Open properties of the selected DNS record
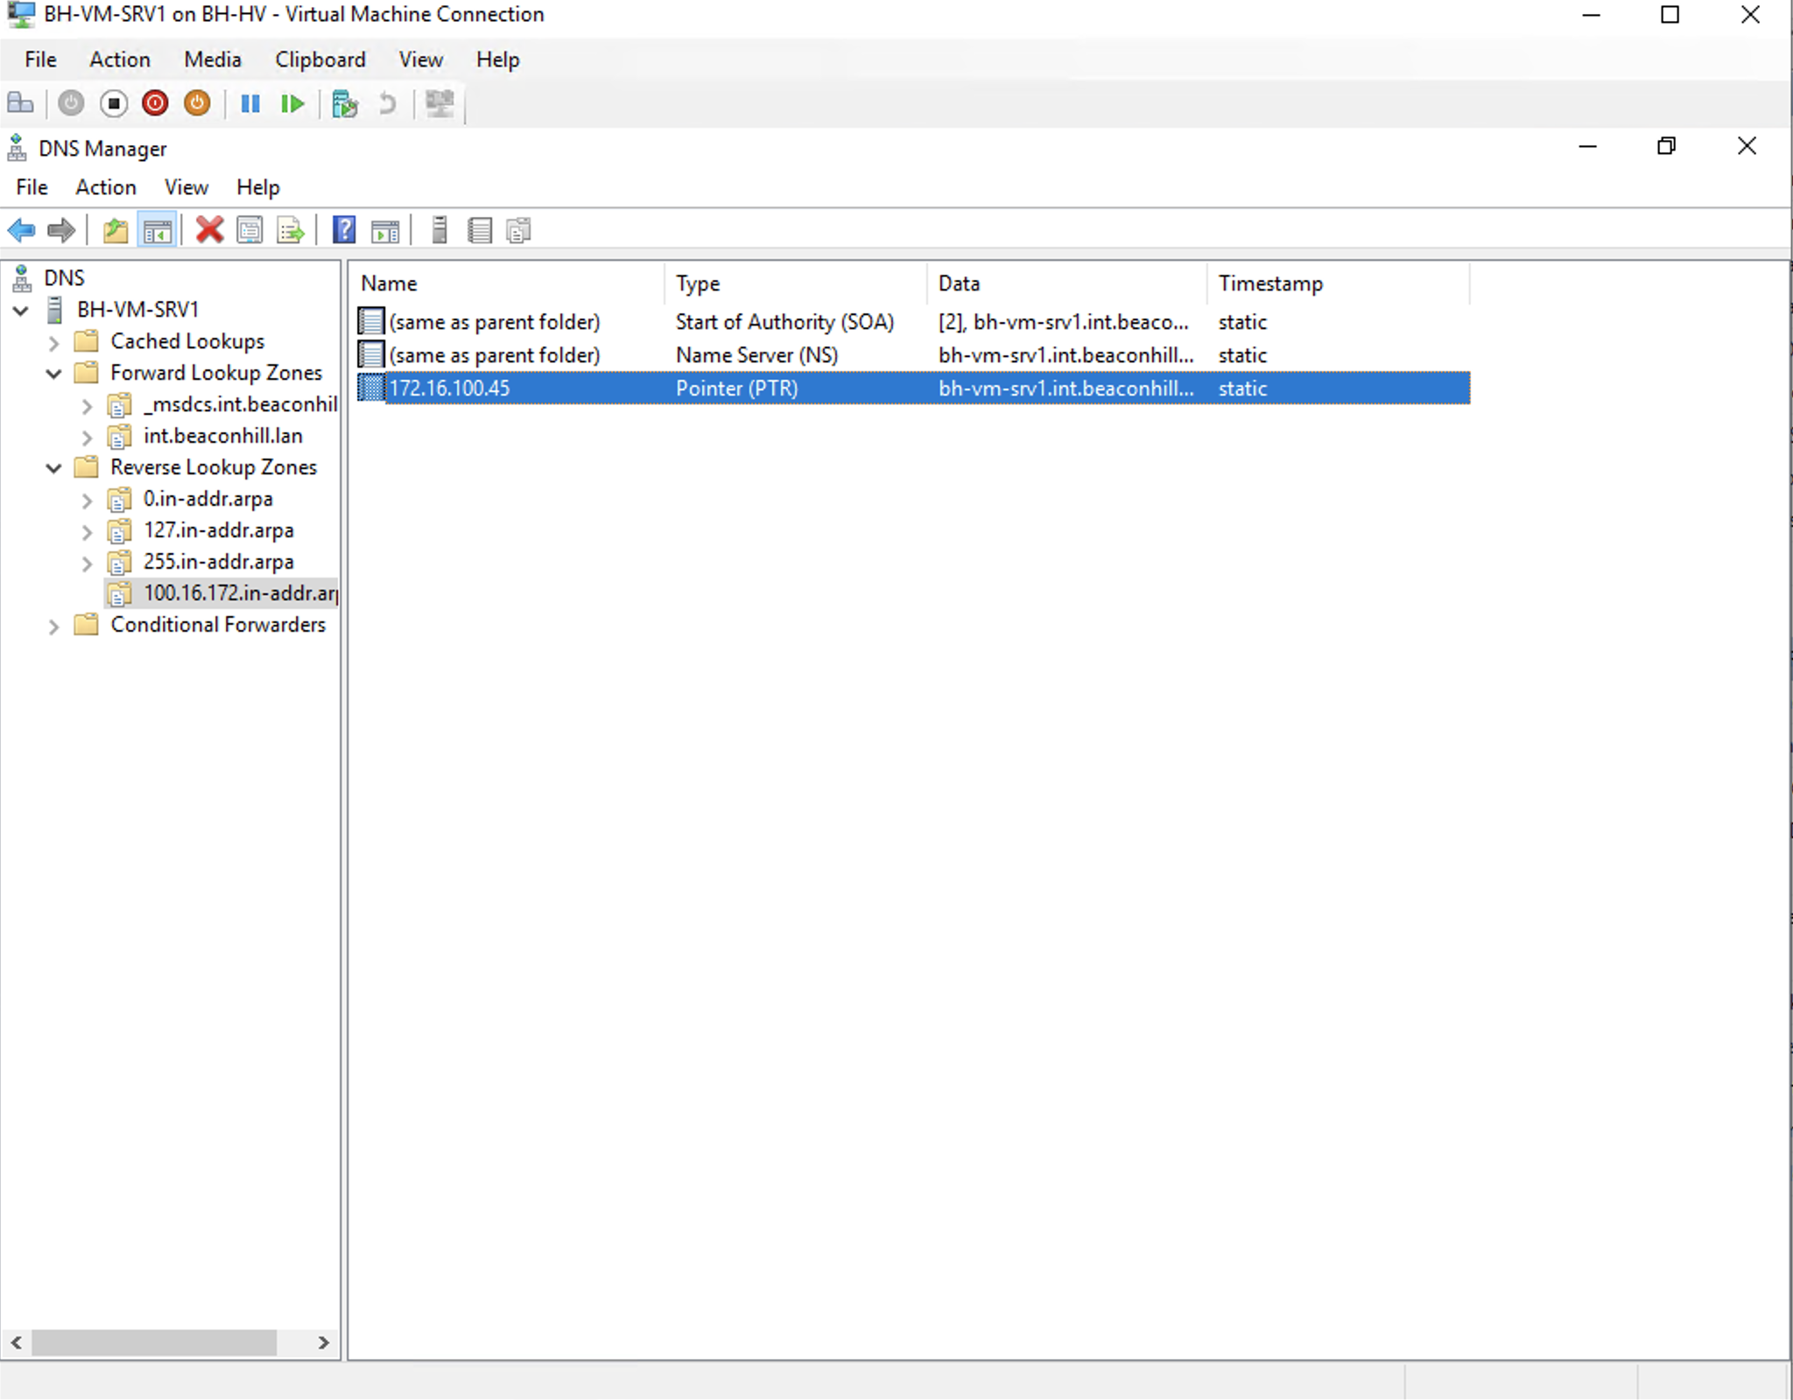This screenshot has height=1400, width=1793. point(250,230)
